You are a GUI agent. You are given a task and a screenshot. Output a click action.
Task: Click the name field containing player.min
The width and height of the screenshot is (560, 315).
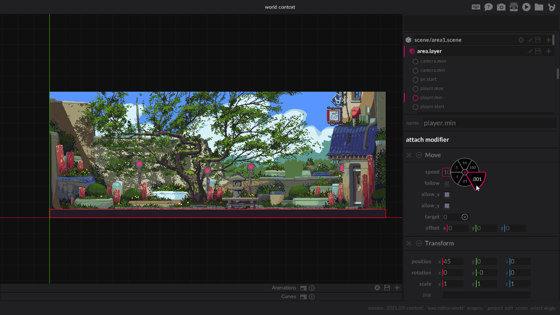point(490,123)
